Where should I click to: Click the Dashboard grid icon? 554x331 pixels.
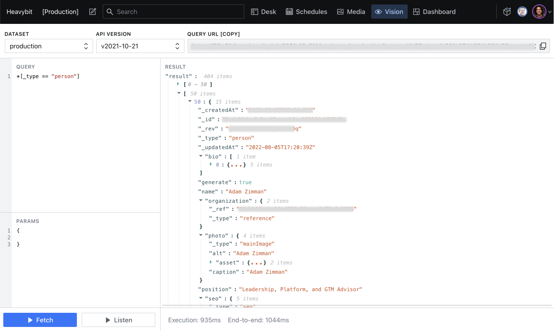416,12
